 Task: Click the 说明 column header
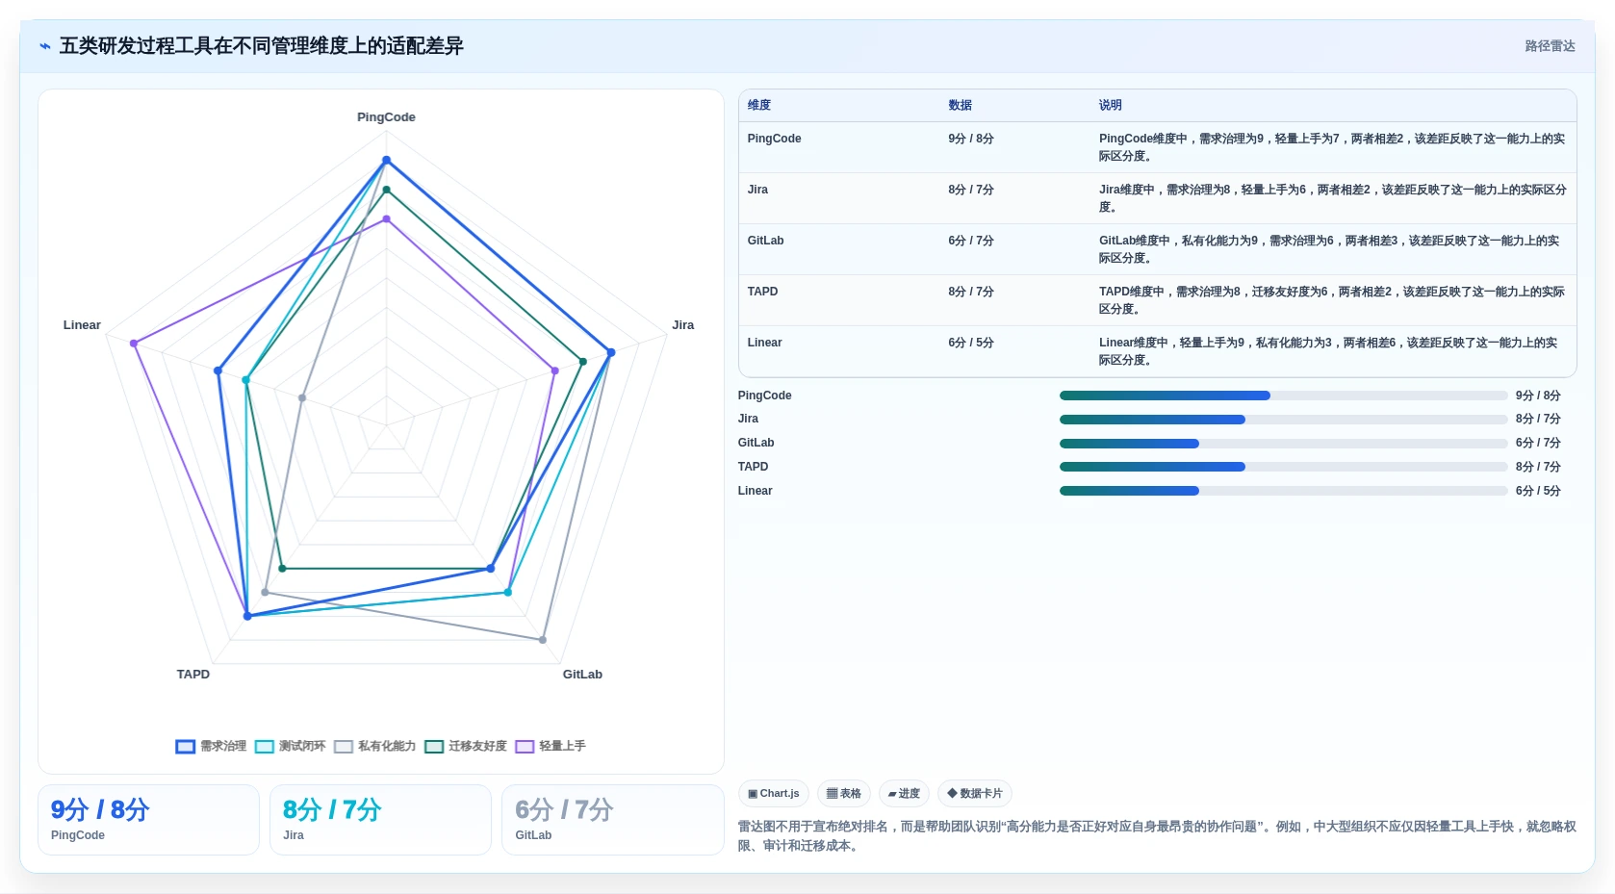(1111, 105)
